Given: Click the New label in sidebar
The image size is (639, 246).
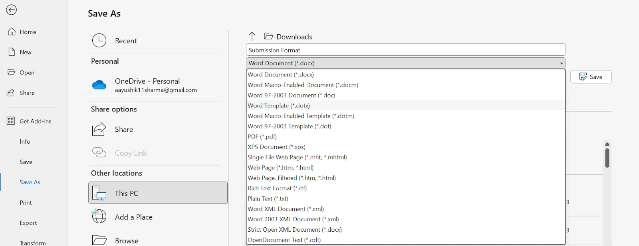Looking at the screenshot, I should coord(26,52).
